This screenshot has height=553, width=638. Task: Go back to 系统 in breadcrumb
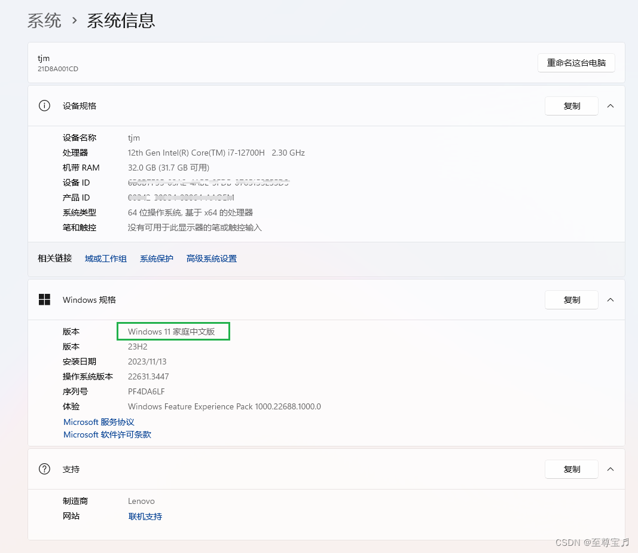tap(44, 20)
